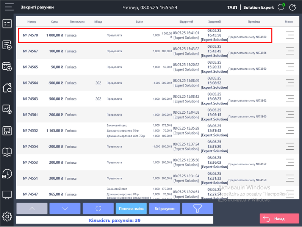Expand row menu for receipt № 74552
Screen dimensions: 302x227
[x=290, y=131]
